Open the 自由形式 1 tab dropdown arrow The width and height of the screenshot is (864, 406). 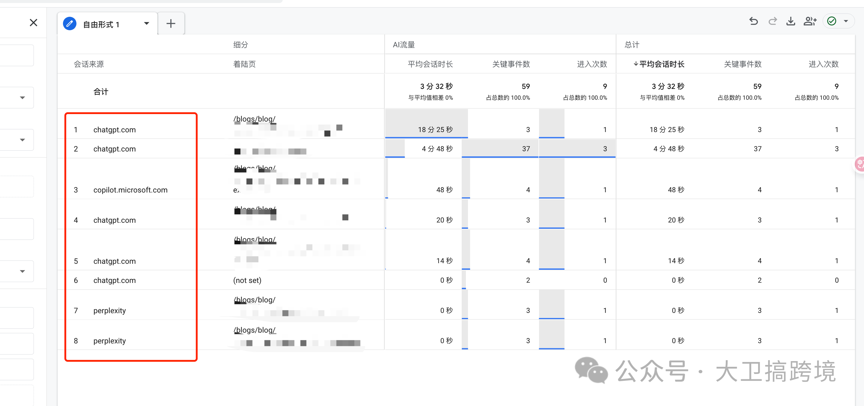[x=146, y=23]
